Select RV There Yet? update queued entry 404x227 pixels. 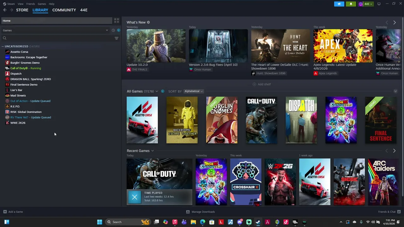click(x=31, y=117)
